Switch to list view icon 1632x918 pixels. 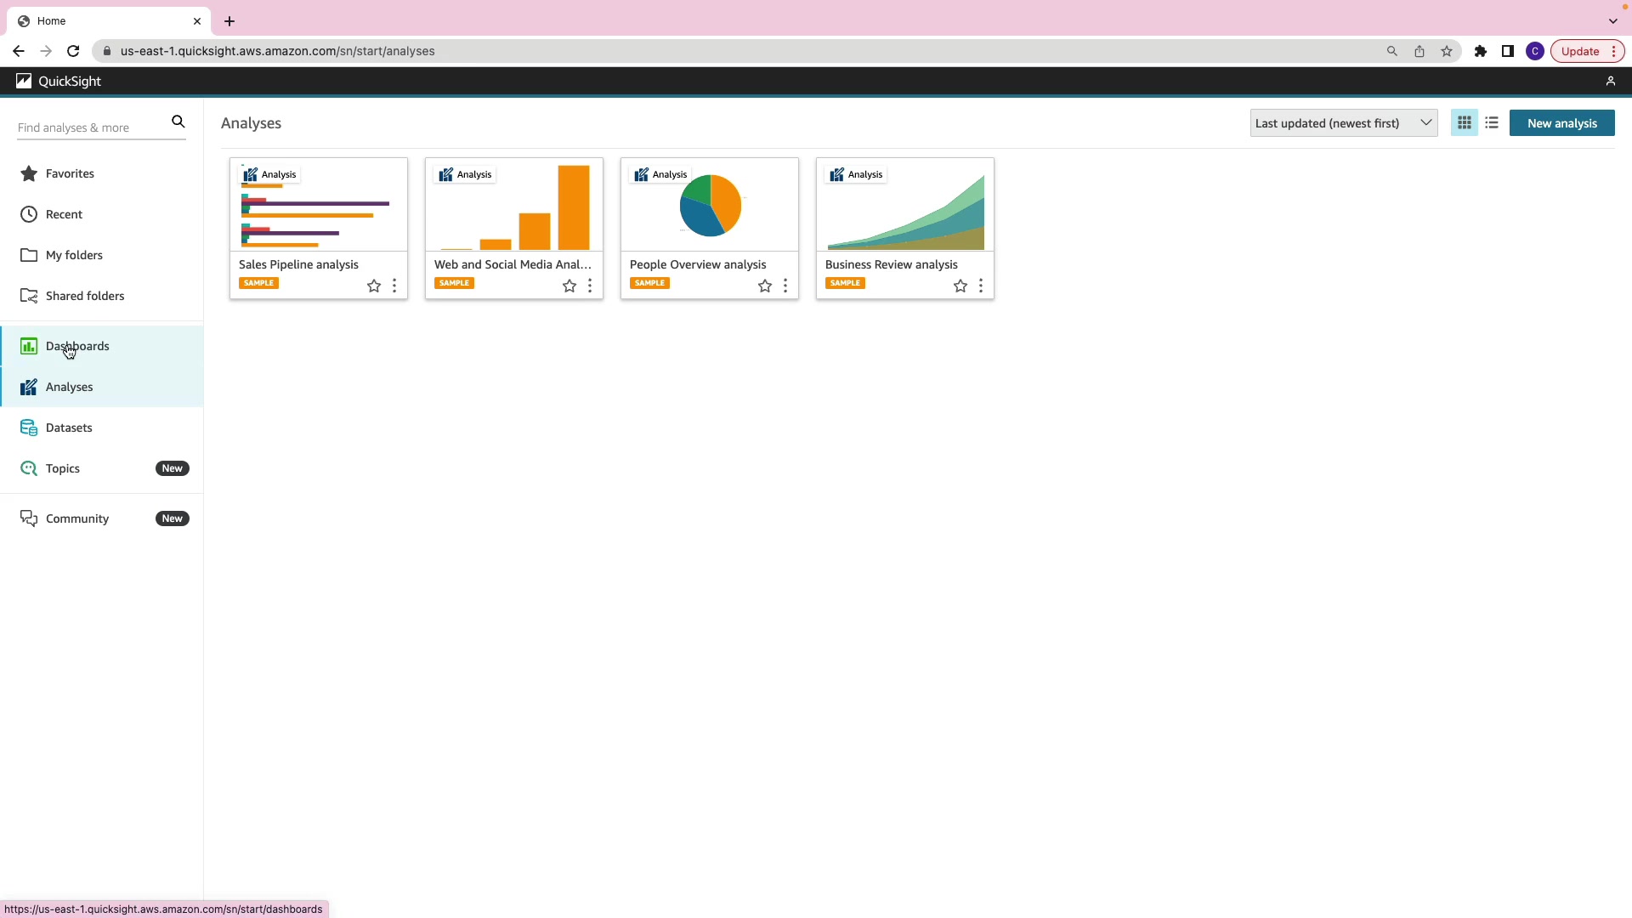[x=1492, y=123]
